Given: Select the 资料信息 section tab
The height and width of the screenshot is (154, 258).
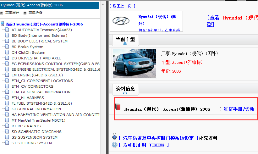Looking at the screenshot, I should 125,90.
